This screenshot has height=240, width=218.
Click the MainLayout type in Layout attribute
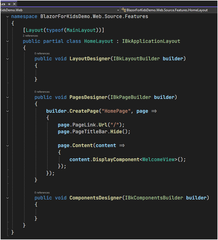tap(81, 30)
